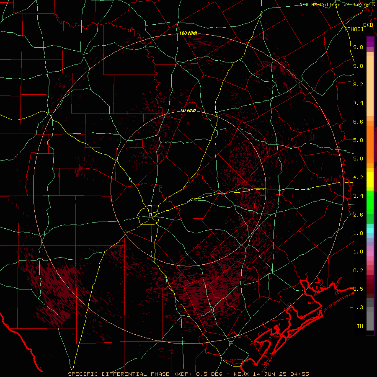Click the 4.2 value on the color scale

[358, 178]
